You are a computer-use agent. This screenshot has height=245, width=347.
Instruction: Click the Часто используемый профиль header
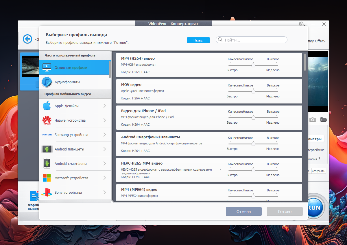coord(70,55)
